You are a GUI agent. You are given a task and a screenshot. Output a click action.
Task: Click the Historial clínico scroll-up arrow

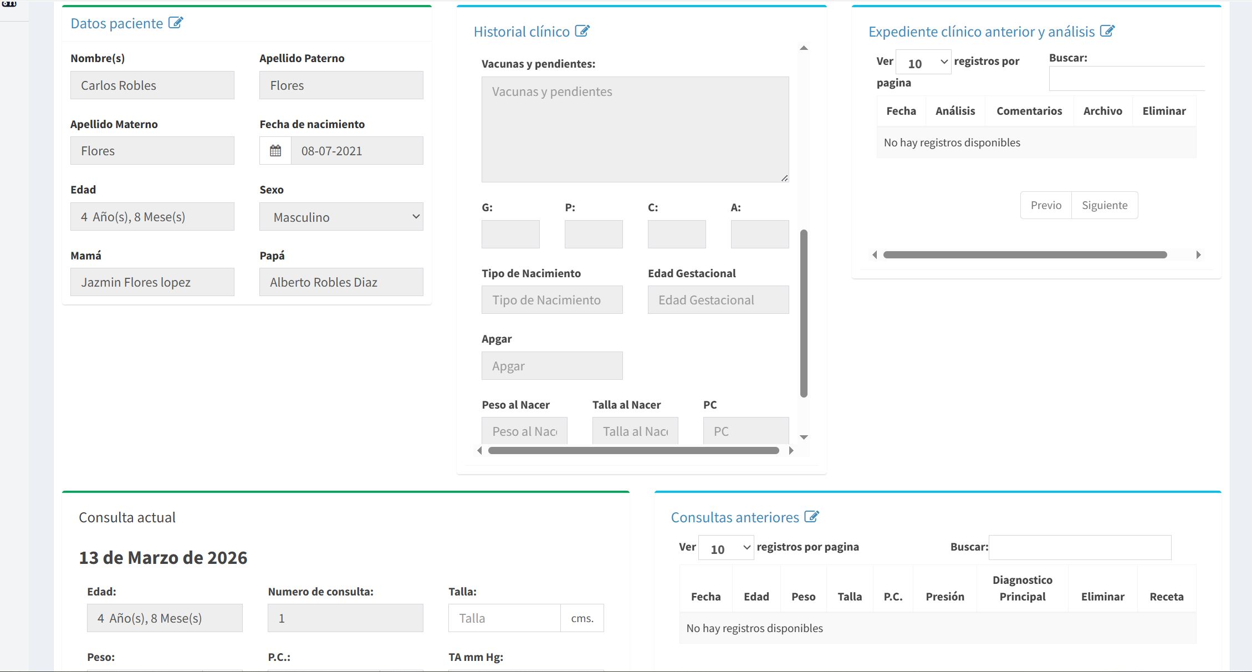tap(804, 48)
